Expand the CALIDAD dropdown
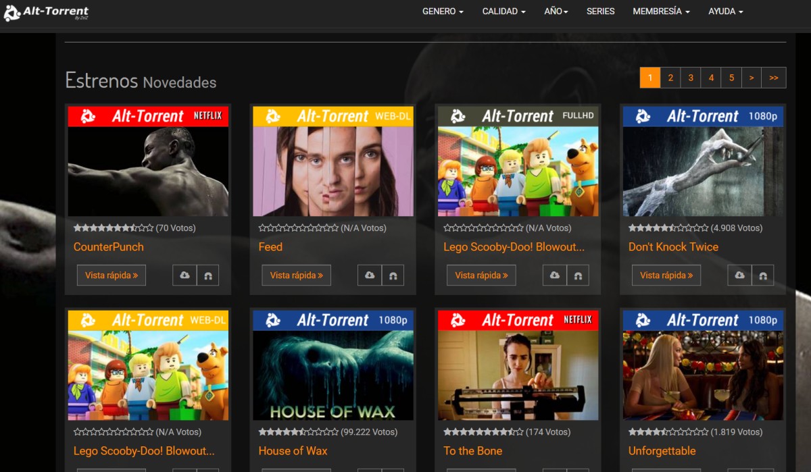 pos(503,11)
